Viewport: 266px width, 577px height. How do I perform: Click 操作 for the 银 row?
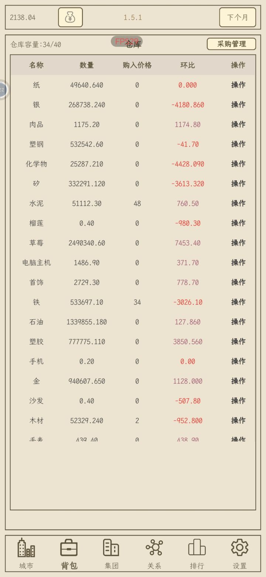tap(238, 105)
